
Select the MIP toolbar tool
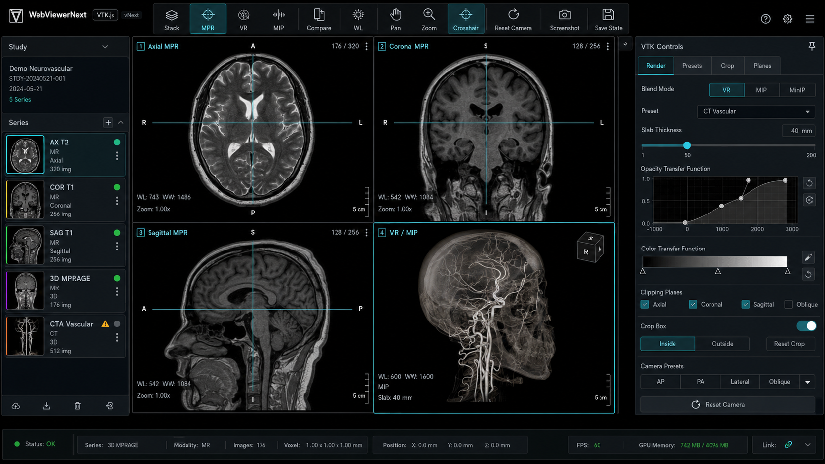click(279, 19)
